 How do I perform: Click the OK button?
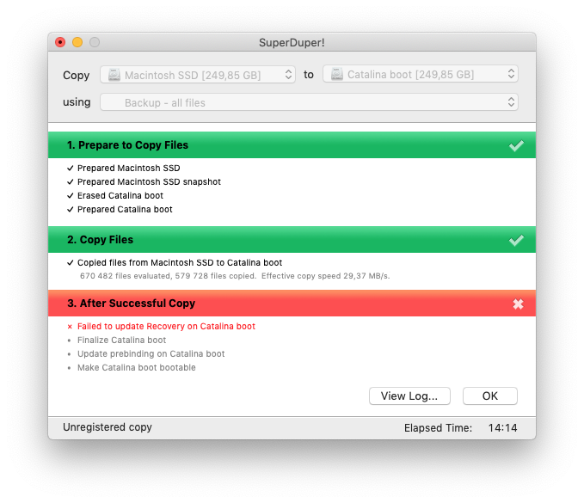pyautogui.click(x=490, y=396)
